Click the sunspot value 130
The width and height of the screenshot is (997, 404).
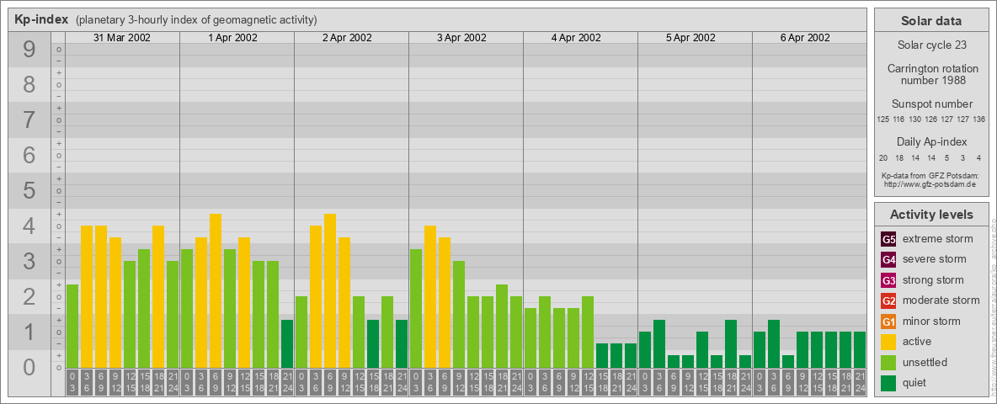pos(915,120)
